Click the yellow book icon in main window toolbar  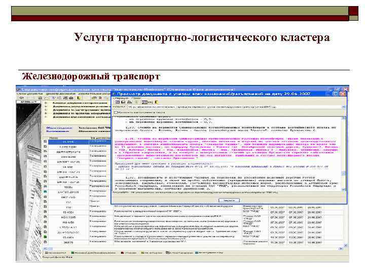pyautogui.click(x=79, y=98)
